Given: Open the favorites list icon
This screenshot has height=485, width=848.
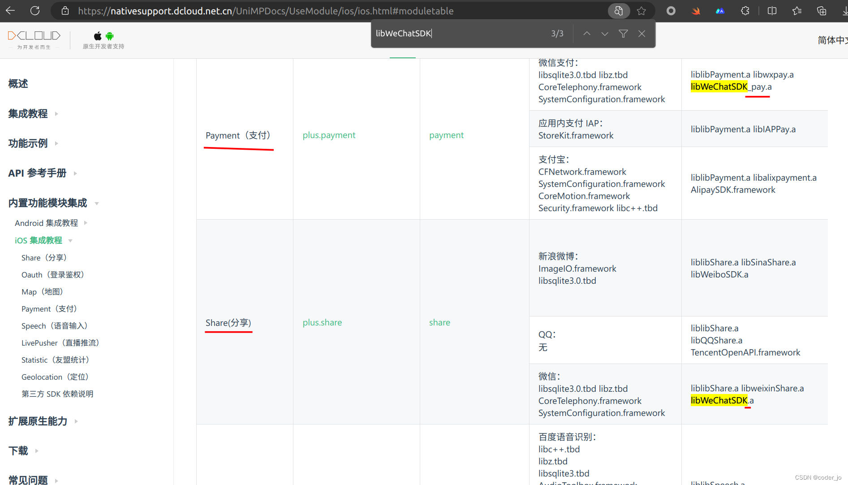Looking at the screenshot, I should pos(797,11).
